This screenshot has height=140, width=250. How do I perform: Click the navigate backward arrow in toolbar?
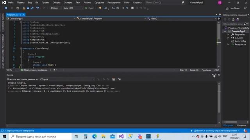(6, 8)
